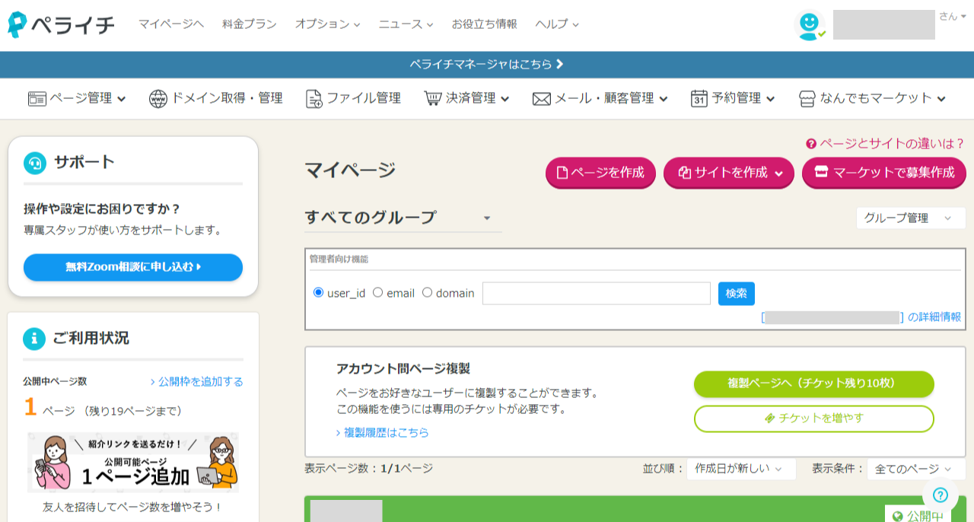Open the account さん dropdown arrow
The image size is (974, 522).
pos(963,16)
